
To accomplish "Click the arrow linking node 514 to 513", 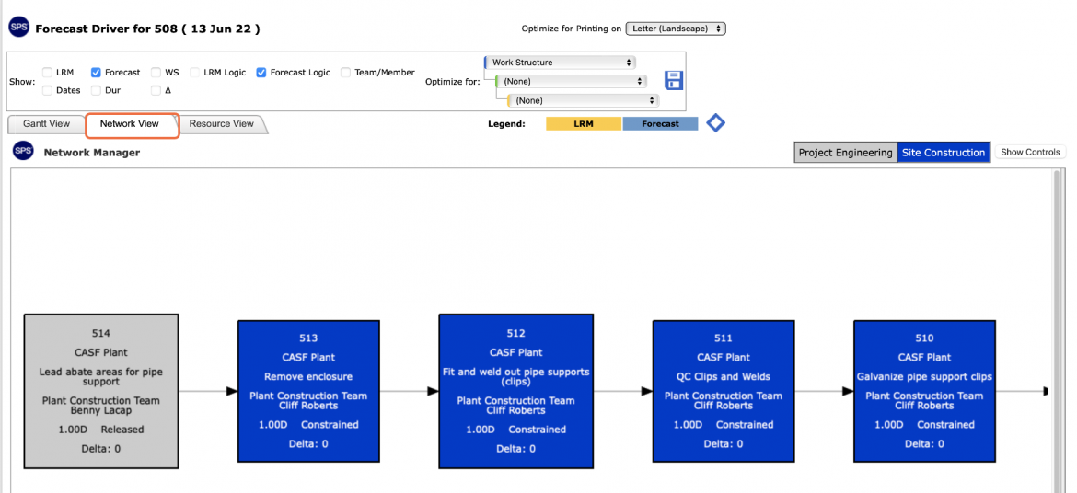I will pos(208,392).
